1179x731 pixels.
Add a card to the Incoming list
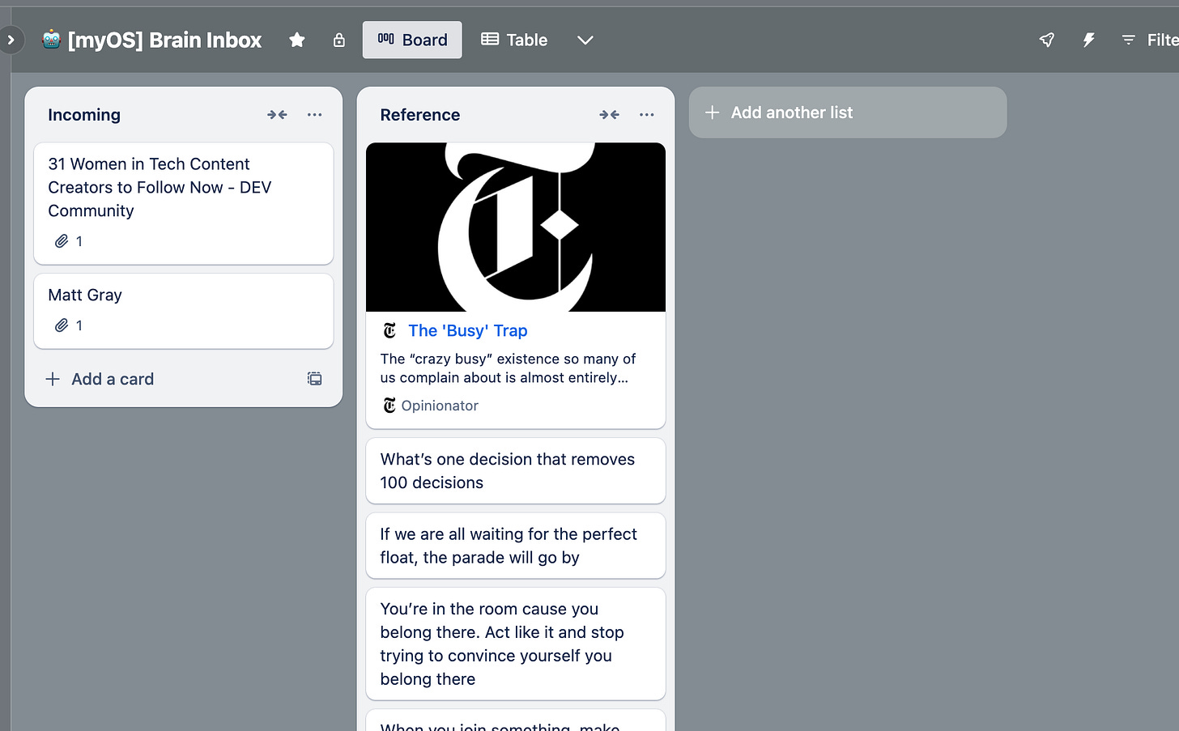tap(100, 378)
